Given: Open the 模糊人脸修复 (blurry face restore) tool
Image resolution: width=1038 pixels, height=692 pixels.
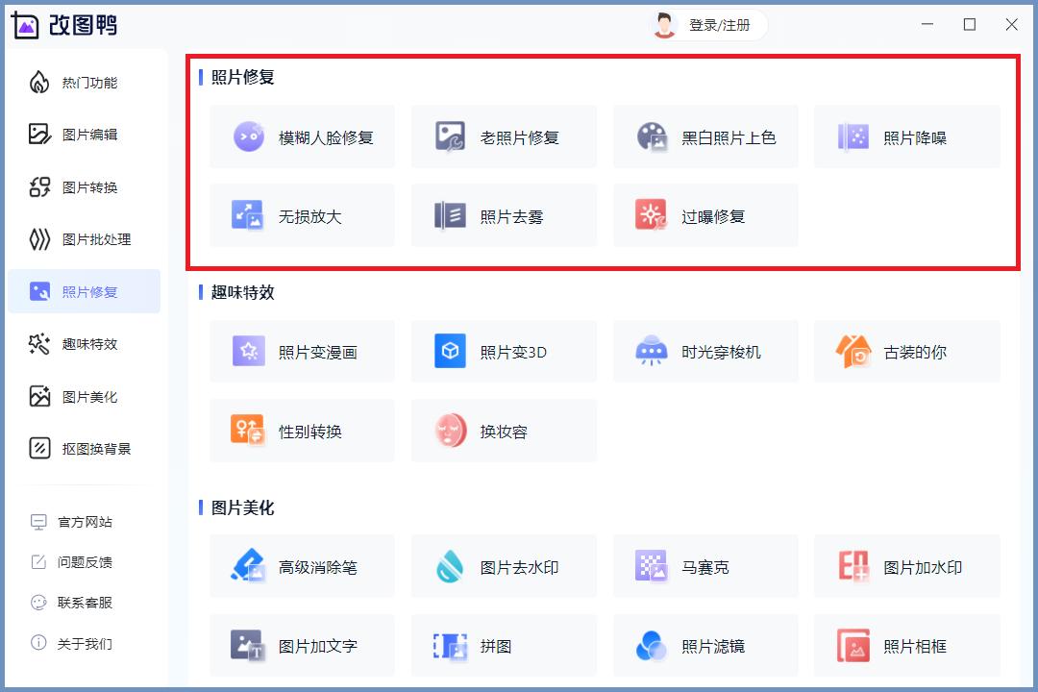Looking at the screenshot, I should click(302, 136).
